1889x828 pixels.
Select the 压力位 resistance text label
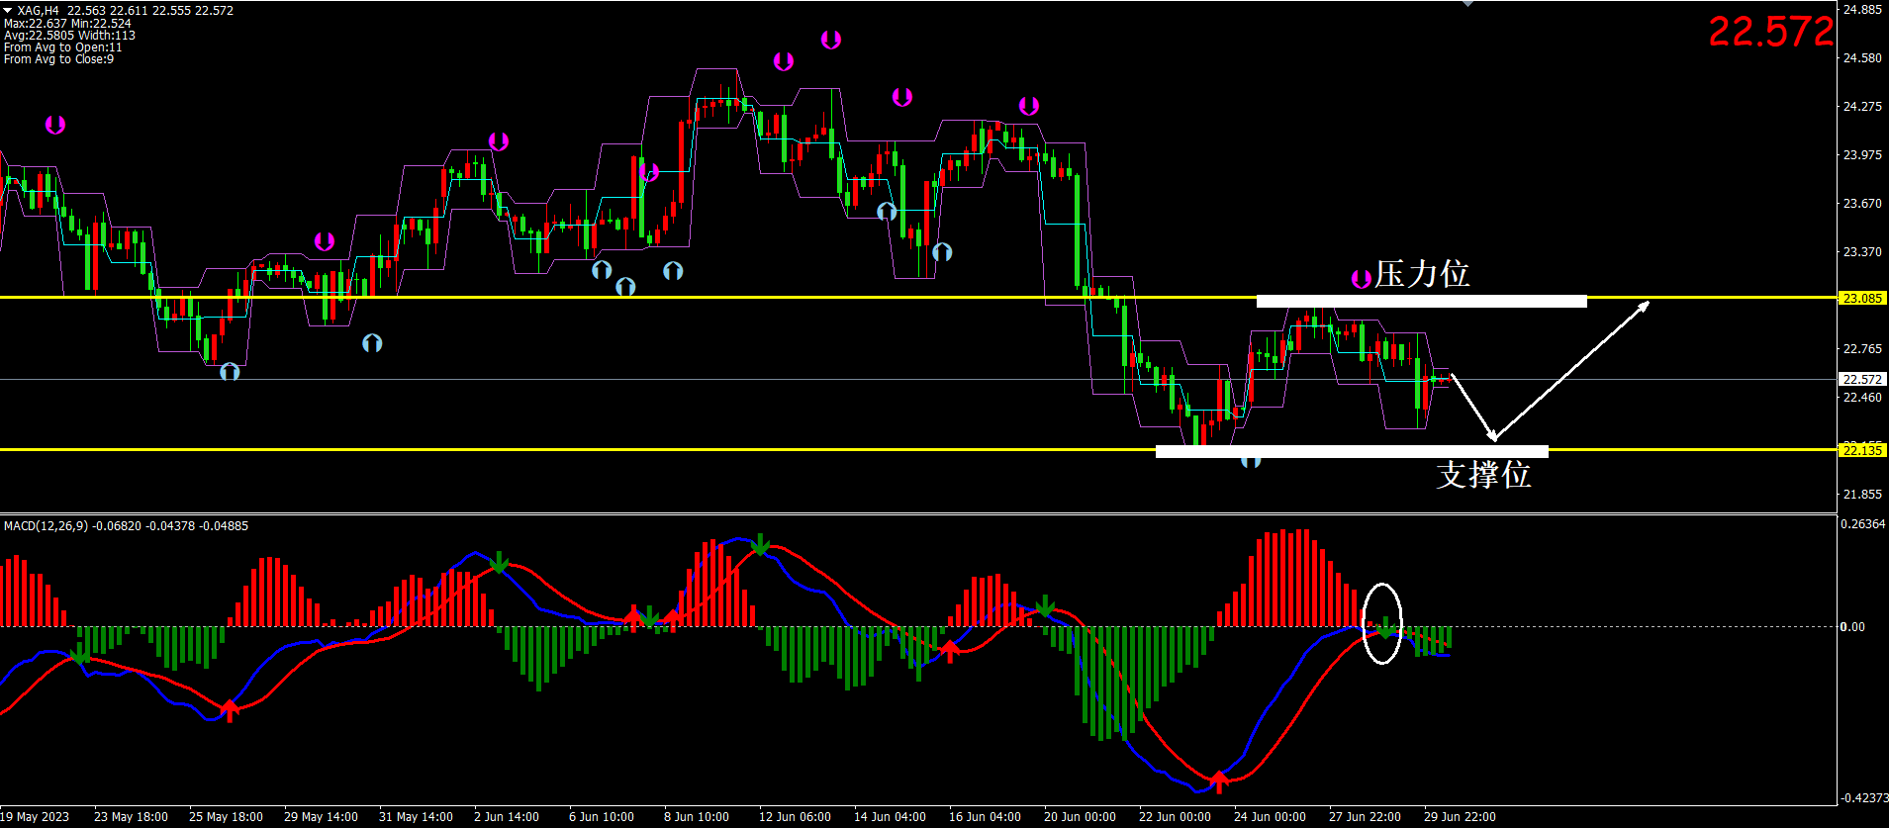1422,274
